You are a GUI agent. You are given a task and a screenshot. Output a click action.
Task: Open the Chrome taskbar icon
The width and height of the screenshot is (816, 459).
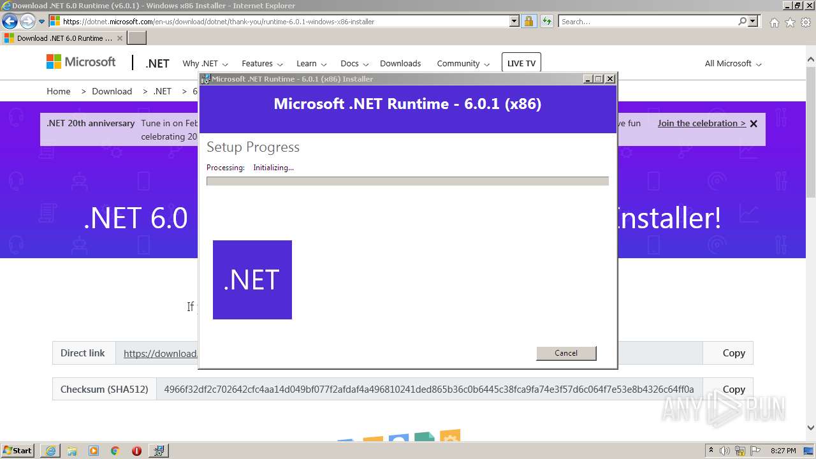tap(115, 451)
